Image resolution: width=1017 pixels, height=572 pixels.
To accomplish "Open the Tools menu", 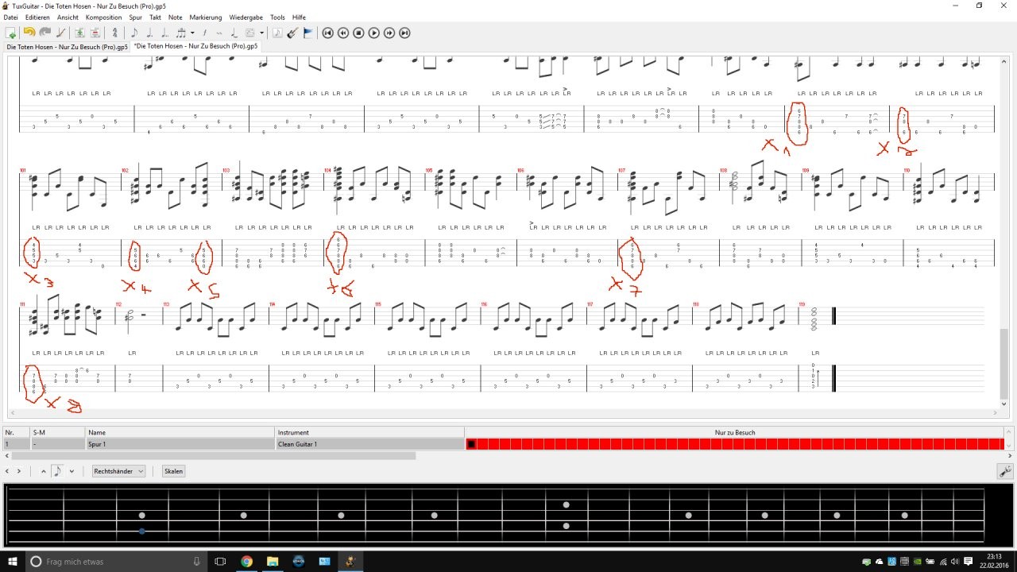I will tap(277, 17).
